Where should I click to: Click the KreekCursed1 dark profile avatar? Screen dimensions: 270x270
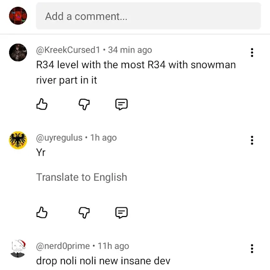pyautogui.click(x=18, y=53)
